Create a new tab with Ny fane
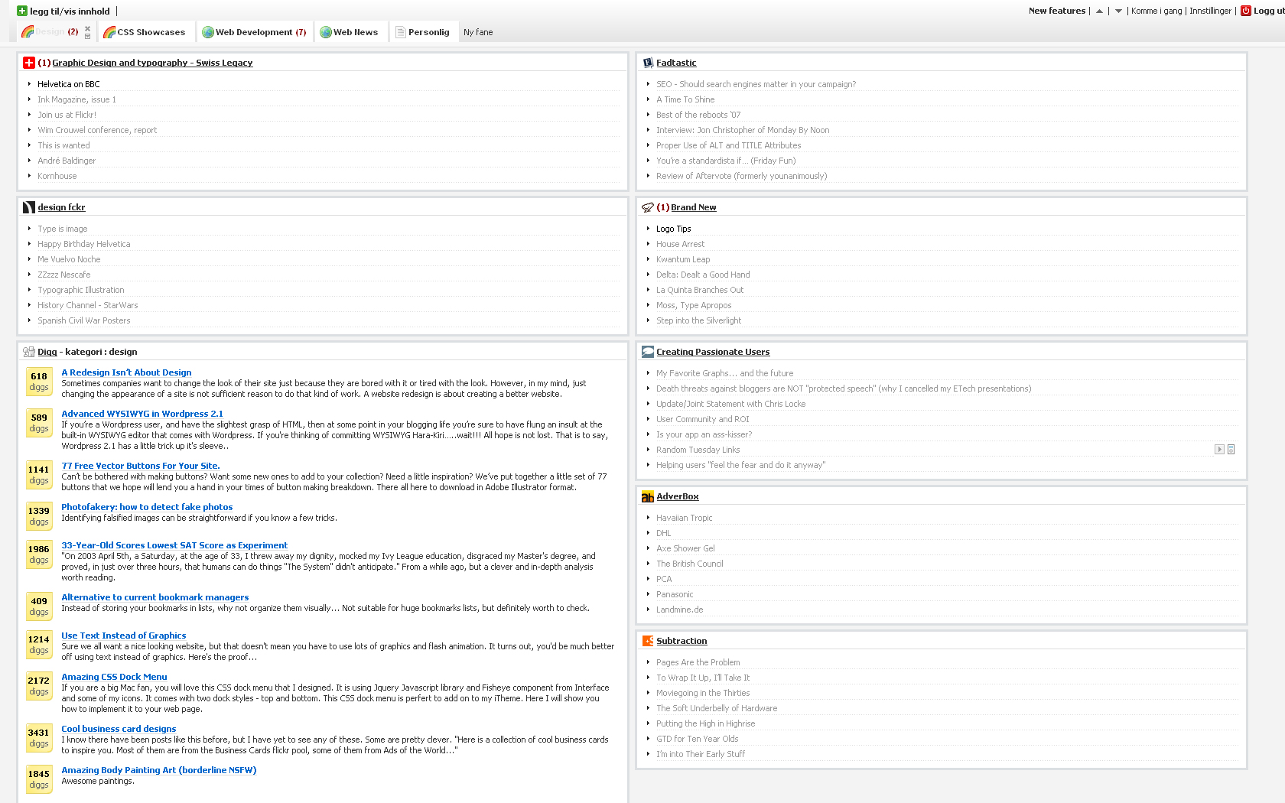This screenshot has width=1285, height=803. [478, 32]
